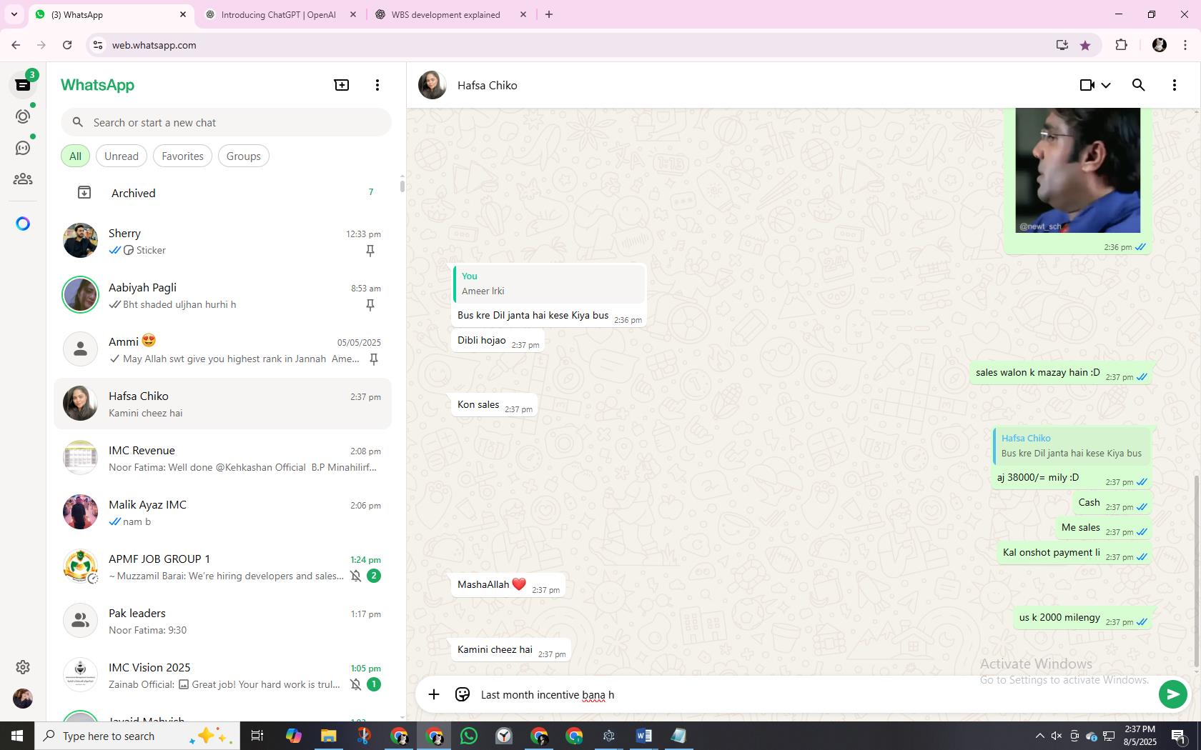Viewport: 1201px width, 750px height.
Task: Go back in the browser
Action: point(16,45)
